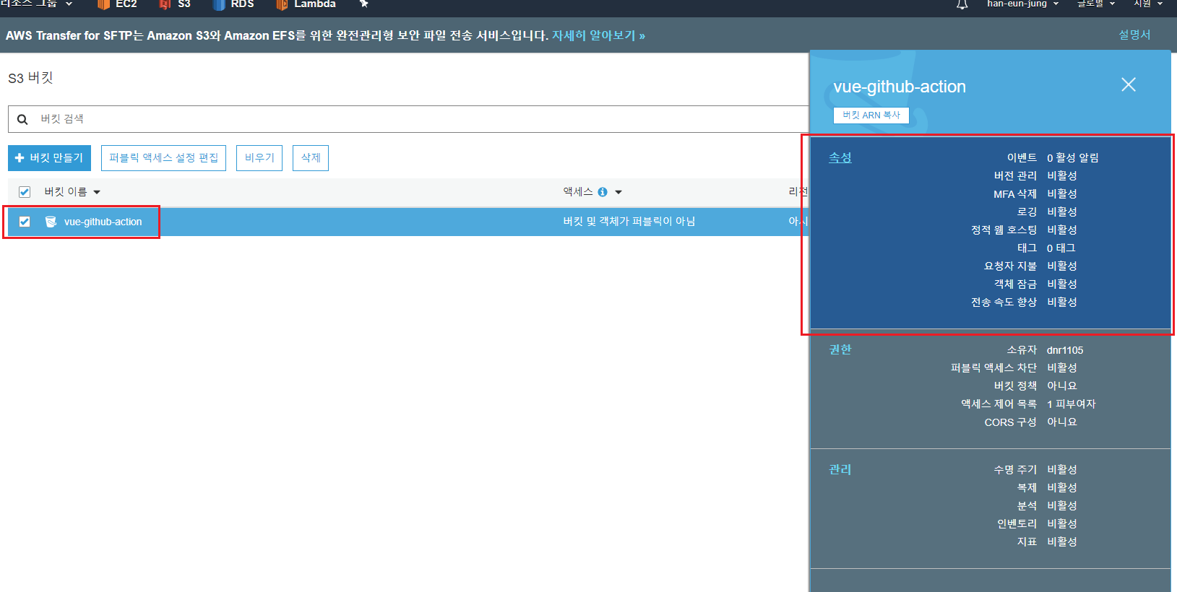The height and width of the screenshot is (592, 1177).
Task: Click '버킷 및 객체가 퍼블릭이 아님' access cell
Action: click(629, 222)
